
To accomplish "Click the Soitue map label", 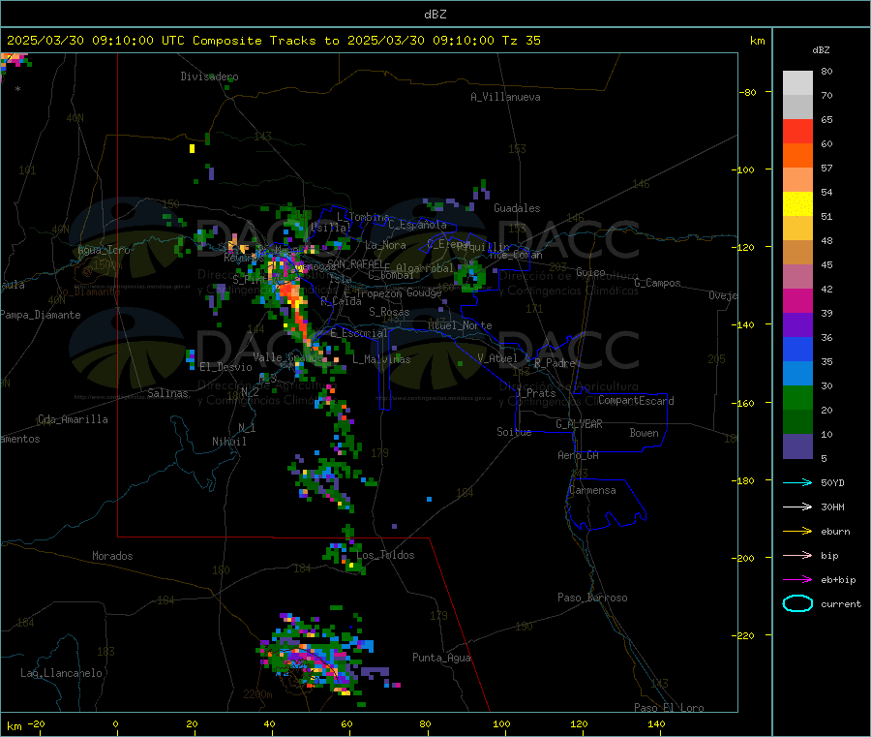I will point(514,432).
